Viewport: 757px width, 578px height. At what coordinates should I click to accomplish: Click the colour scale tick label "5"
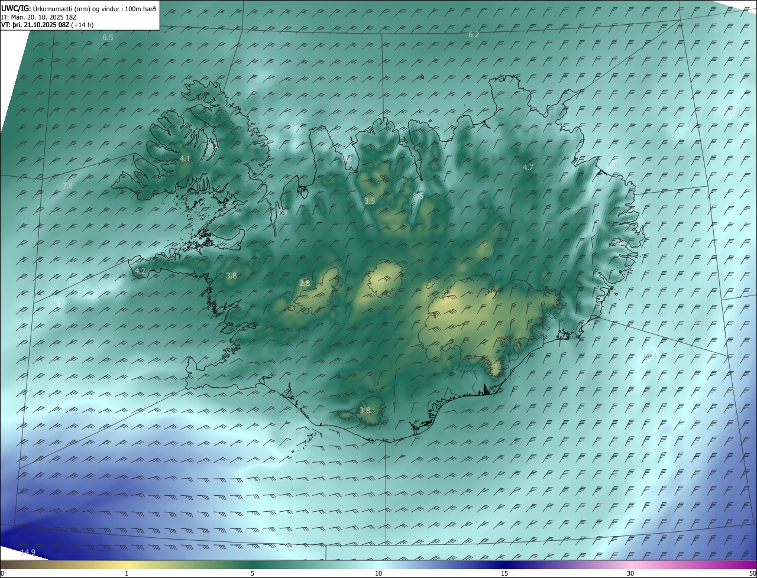point(253,573)
